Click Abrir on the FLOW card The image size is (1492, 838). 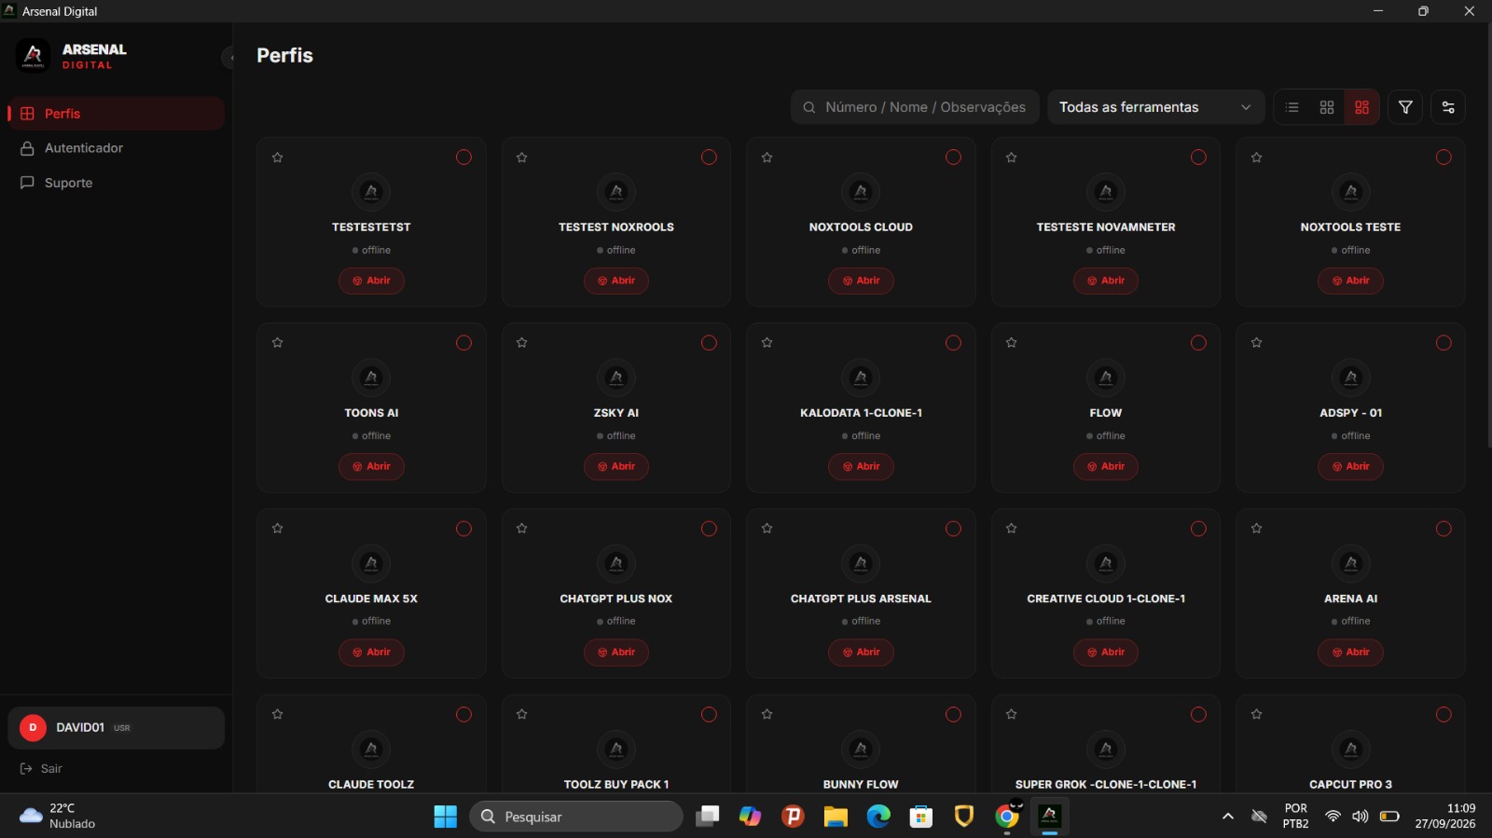[x=1106, y=466]
